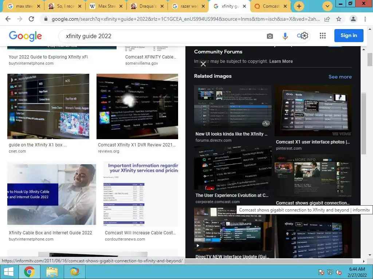Bookmark this page with the star icon
The width and height of the screenshot is (373, 279).
[339, 19]
